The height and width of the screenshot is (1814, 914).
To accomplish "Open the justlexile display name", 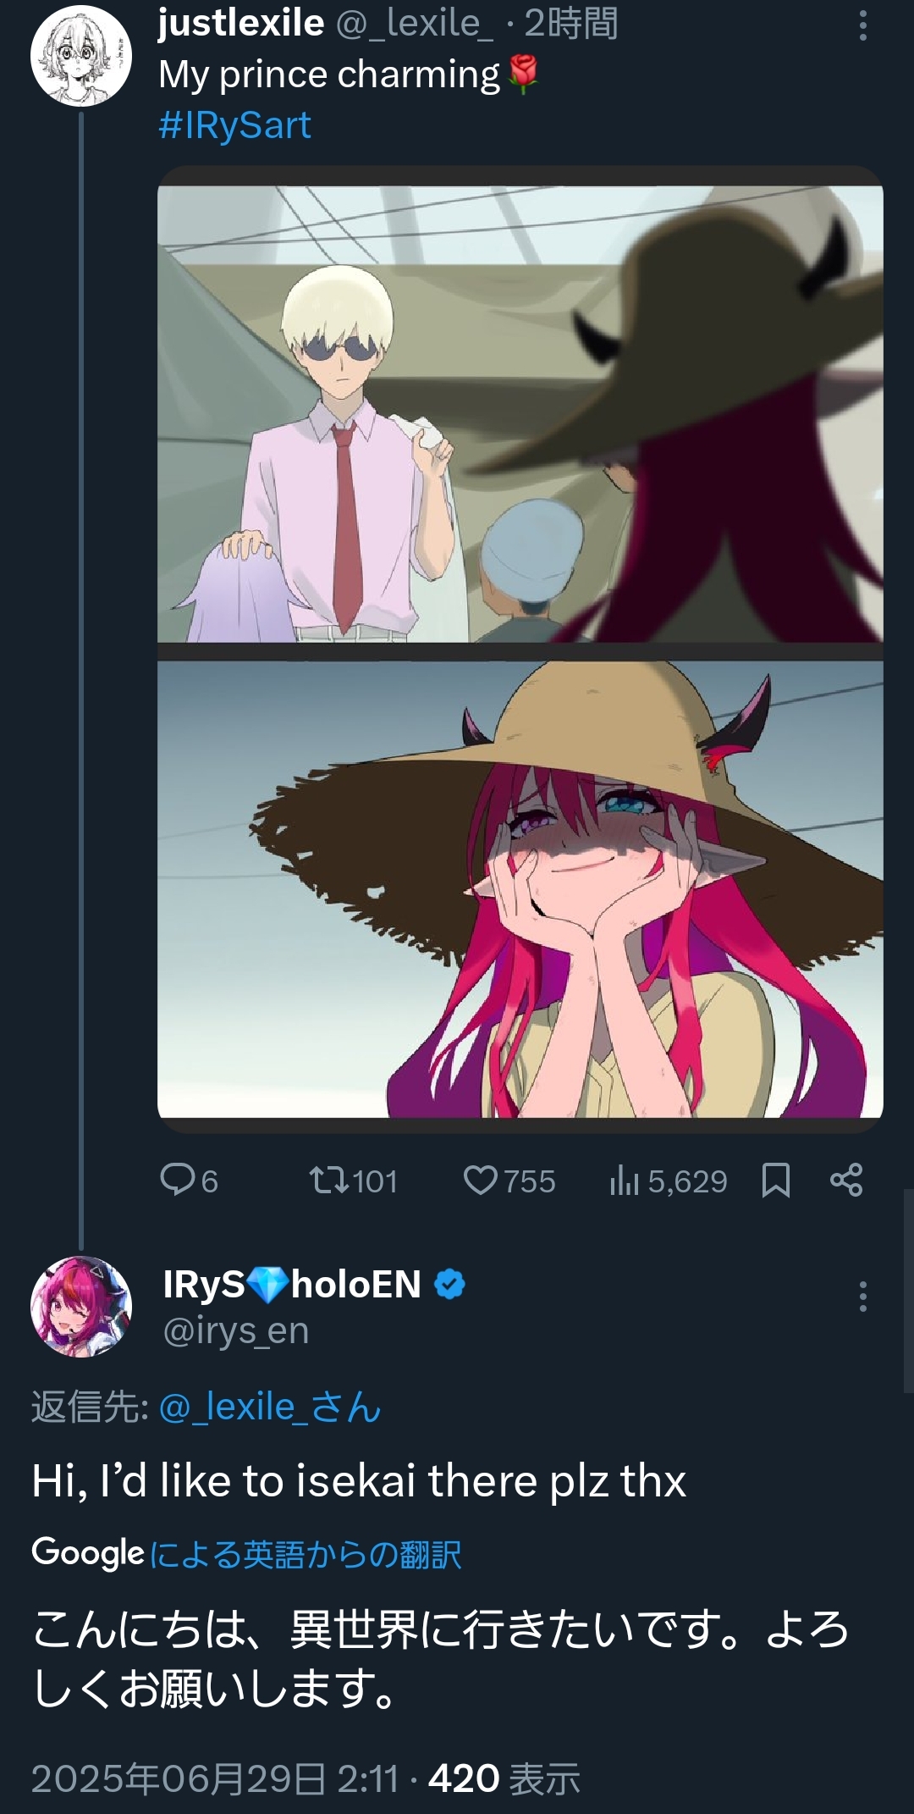I will (241, 23).
